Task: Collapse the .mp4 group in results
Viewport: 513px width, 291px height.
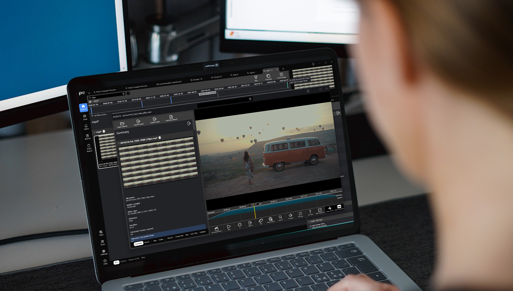Action: point(95,132)
